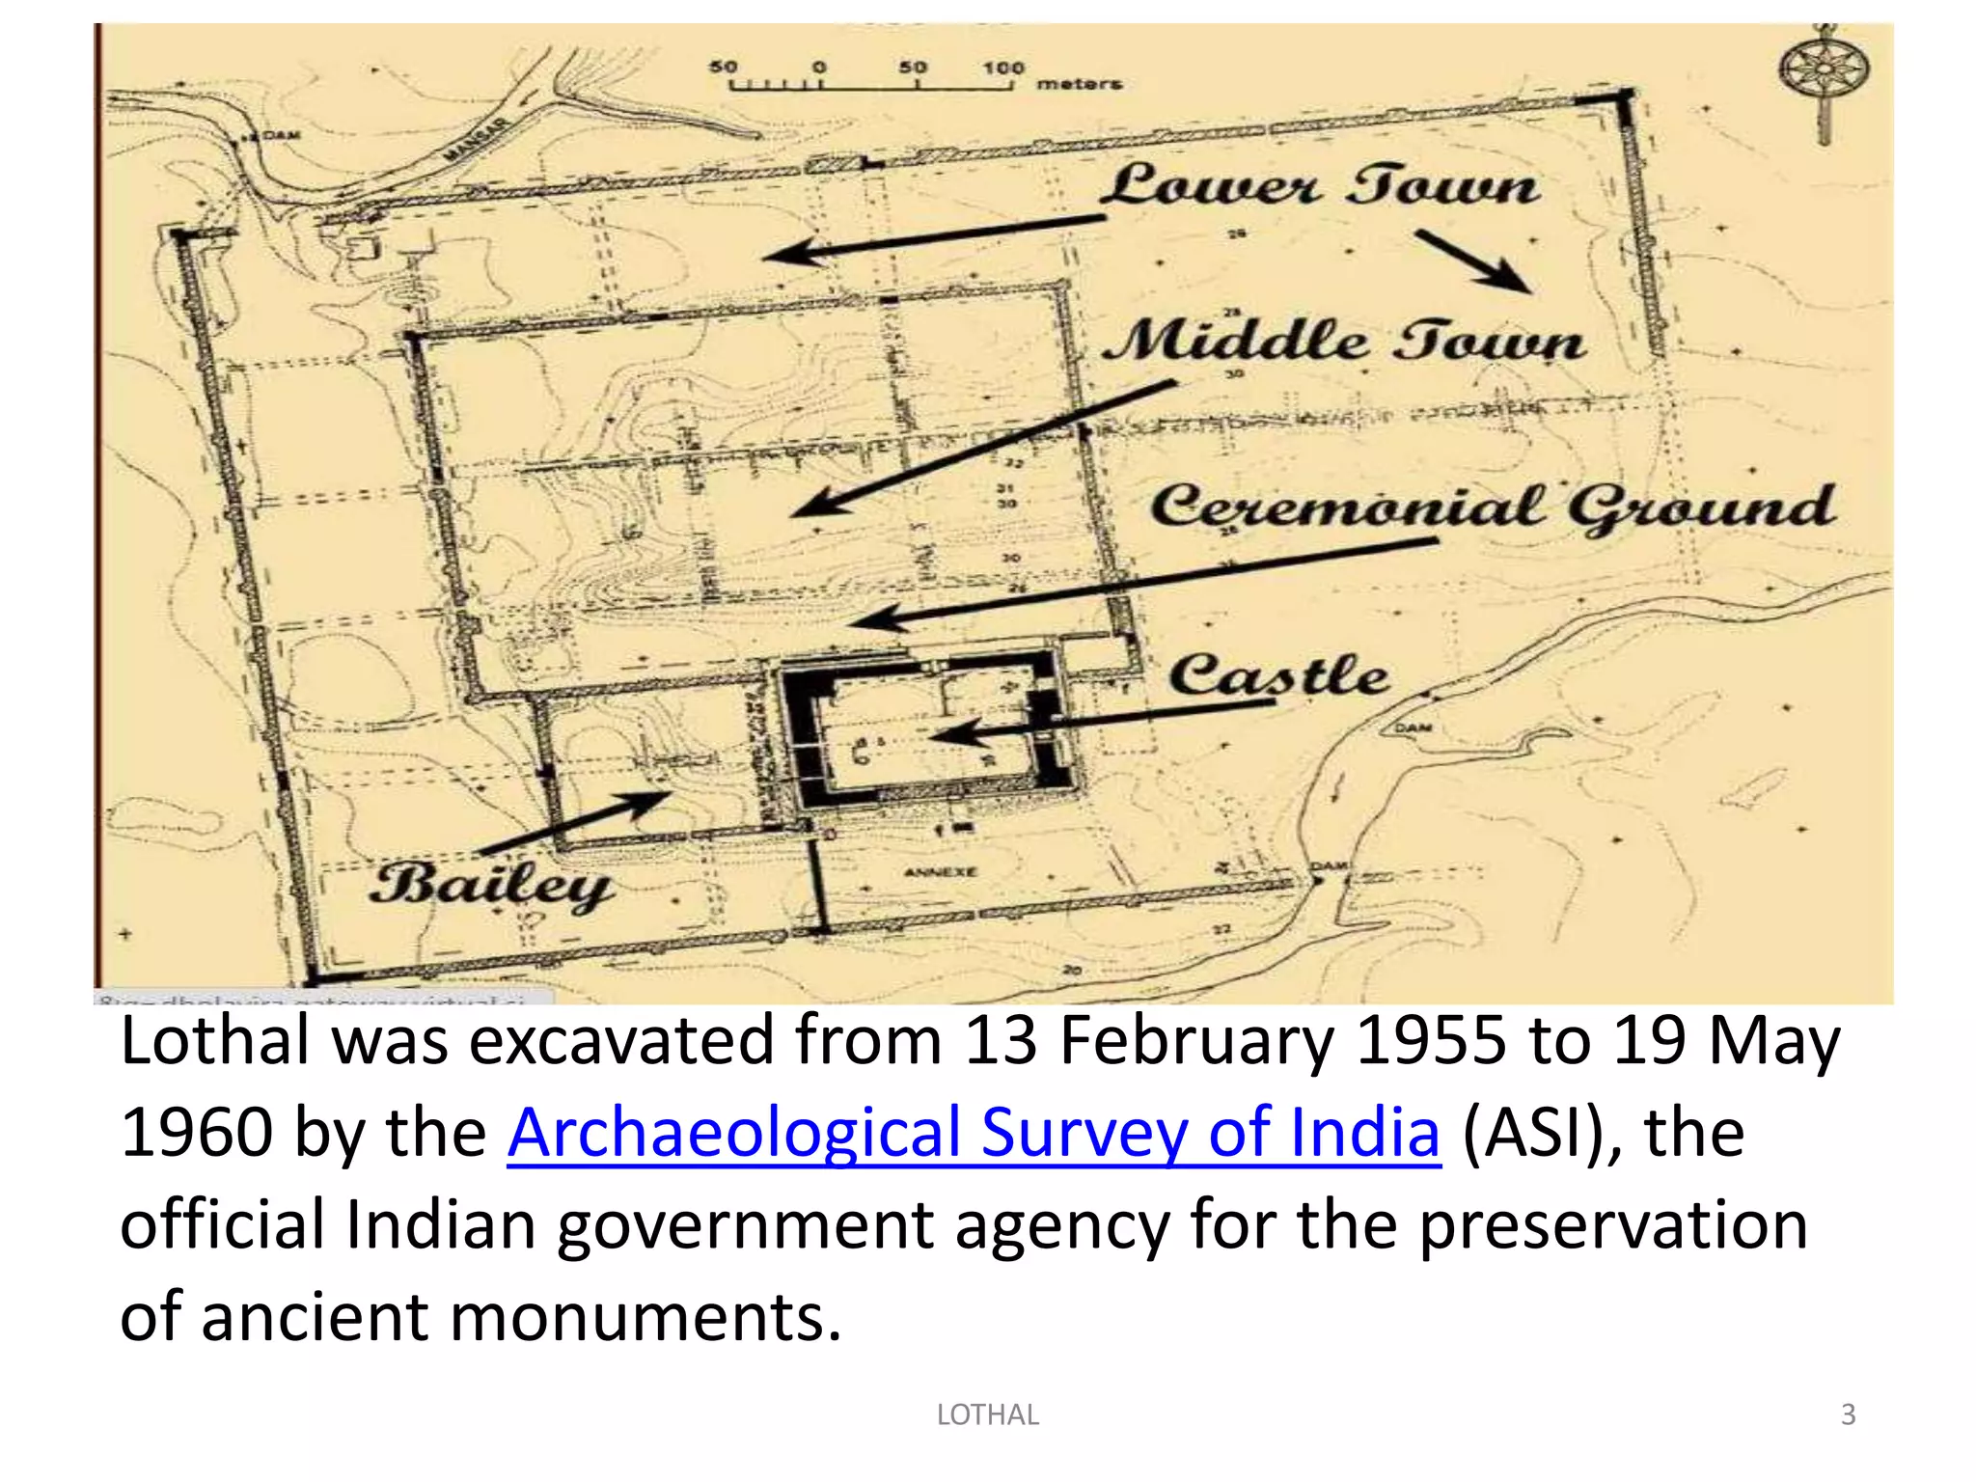Select the Ceremonial Ground label
Screen dimensions: 1976x1482
pos(1492,508)
